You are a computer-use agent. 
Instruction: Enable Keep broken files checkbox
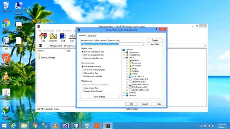pos(83,88)
